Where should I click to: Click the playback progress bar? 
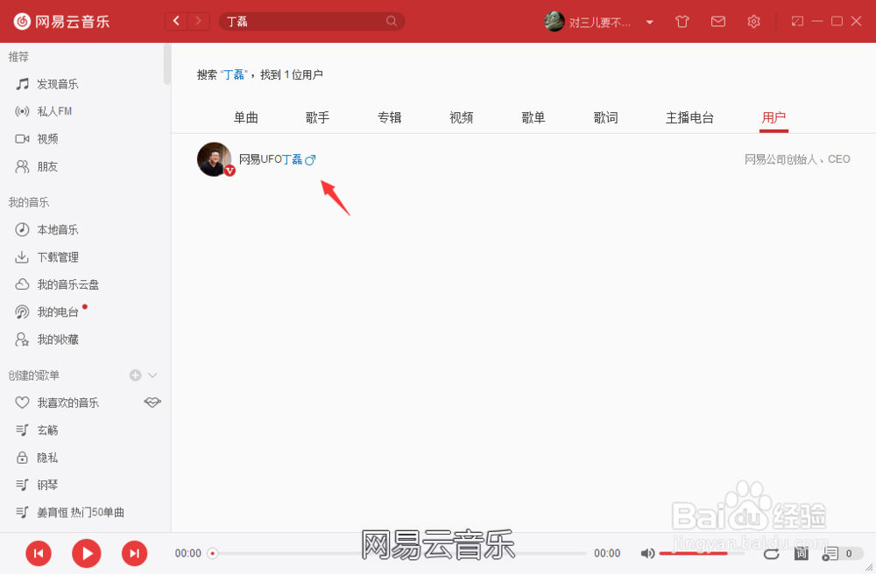click(397, 553)
